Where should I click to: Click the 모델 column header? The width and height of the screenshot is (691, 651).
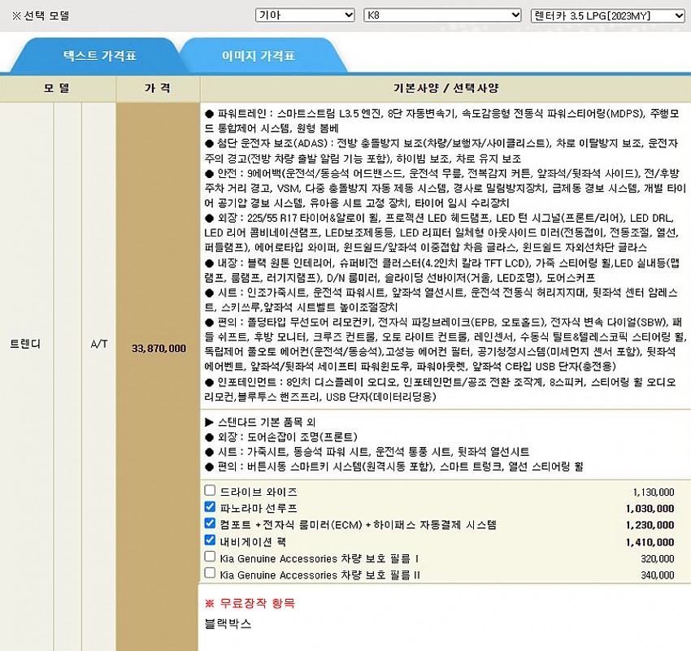57,88
